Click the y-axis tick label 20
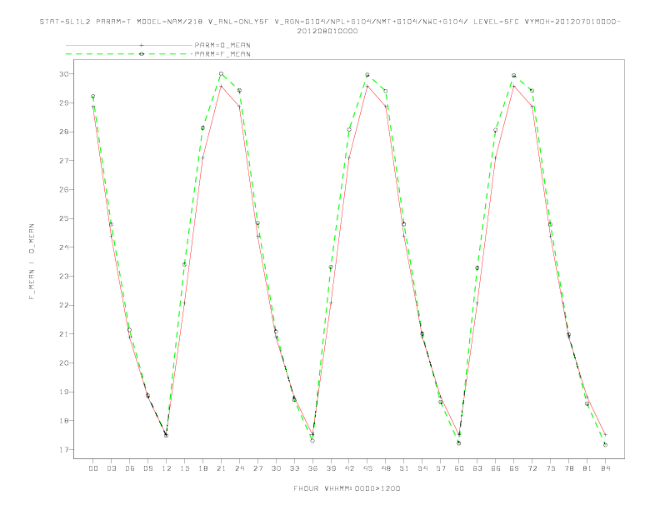Image resolution: width=660 pixels, height=510 pixels. click(x=64, y=362)
